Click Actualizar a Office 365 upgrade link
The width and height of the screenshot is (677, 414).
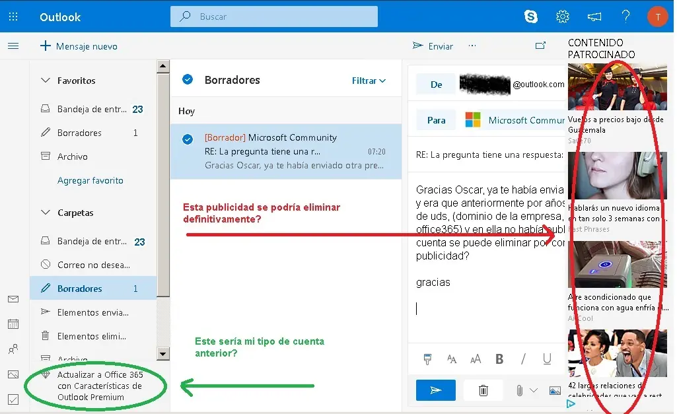click(99, 386)
